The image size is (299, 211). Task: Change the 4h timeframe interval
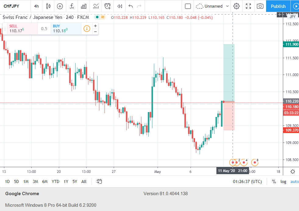36,6
